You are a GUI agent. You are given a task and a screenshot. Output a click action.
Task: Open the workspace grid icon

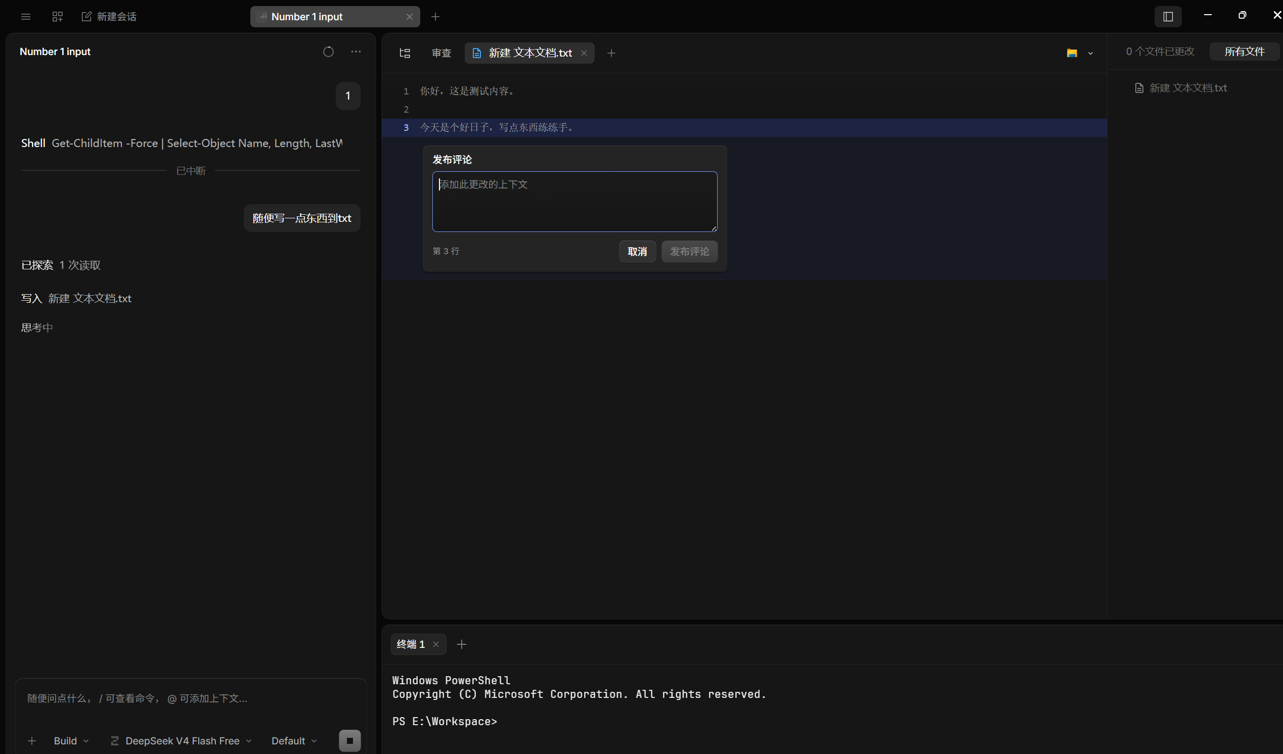(x=58, y=17)
